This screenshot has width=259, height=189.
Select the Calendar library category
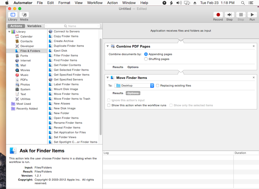click(26, 36)
